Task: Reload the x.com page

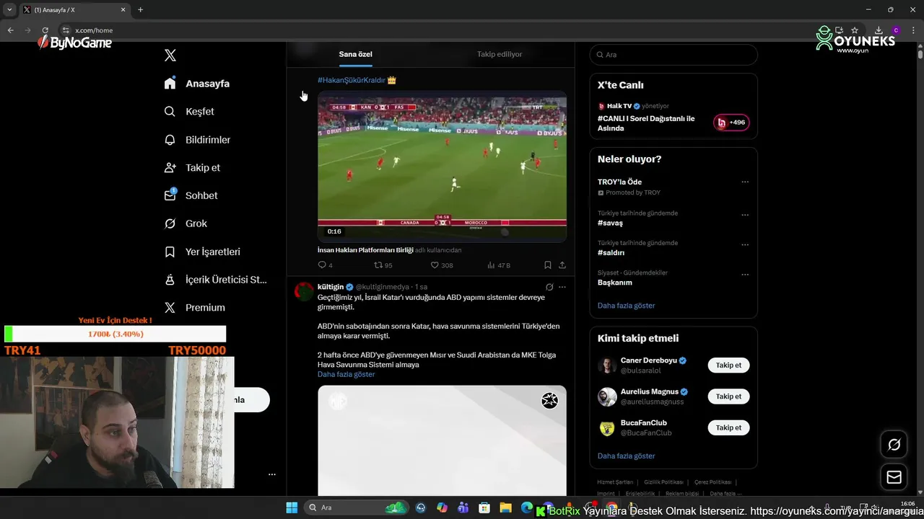Action: (45, 30)
